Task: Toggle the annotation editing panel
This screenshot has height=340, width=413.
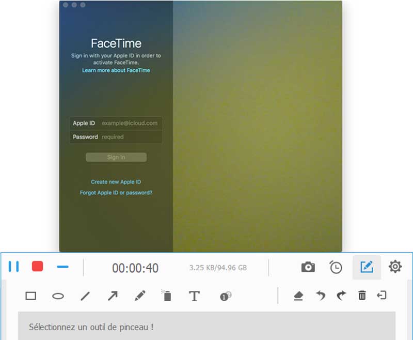Action: (367, 267)
